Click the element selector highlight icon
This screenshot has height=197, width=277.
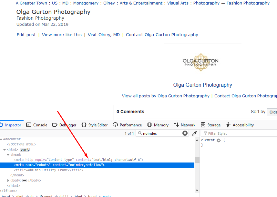tap(219, 140)
